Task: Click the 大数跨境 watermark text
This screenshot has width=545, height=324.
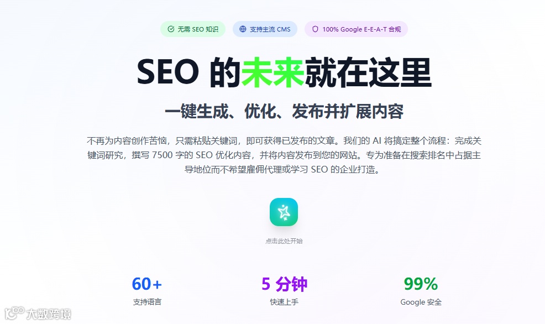Action: (49, 314)
